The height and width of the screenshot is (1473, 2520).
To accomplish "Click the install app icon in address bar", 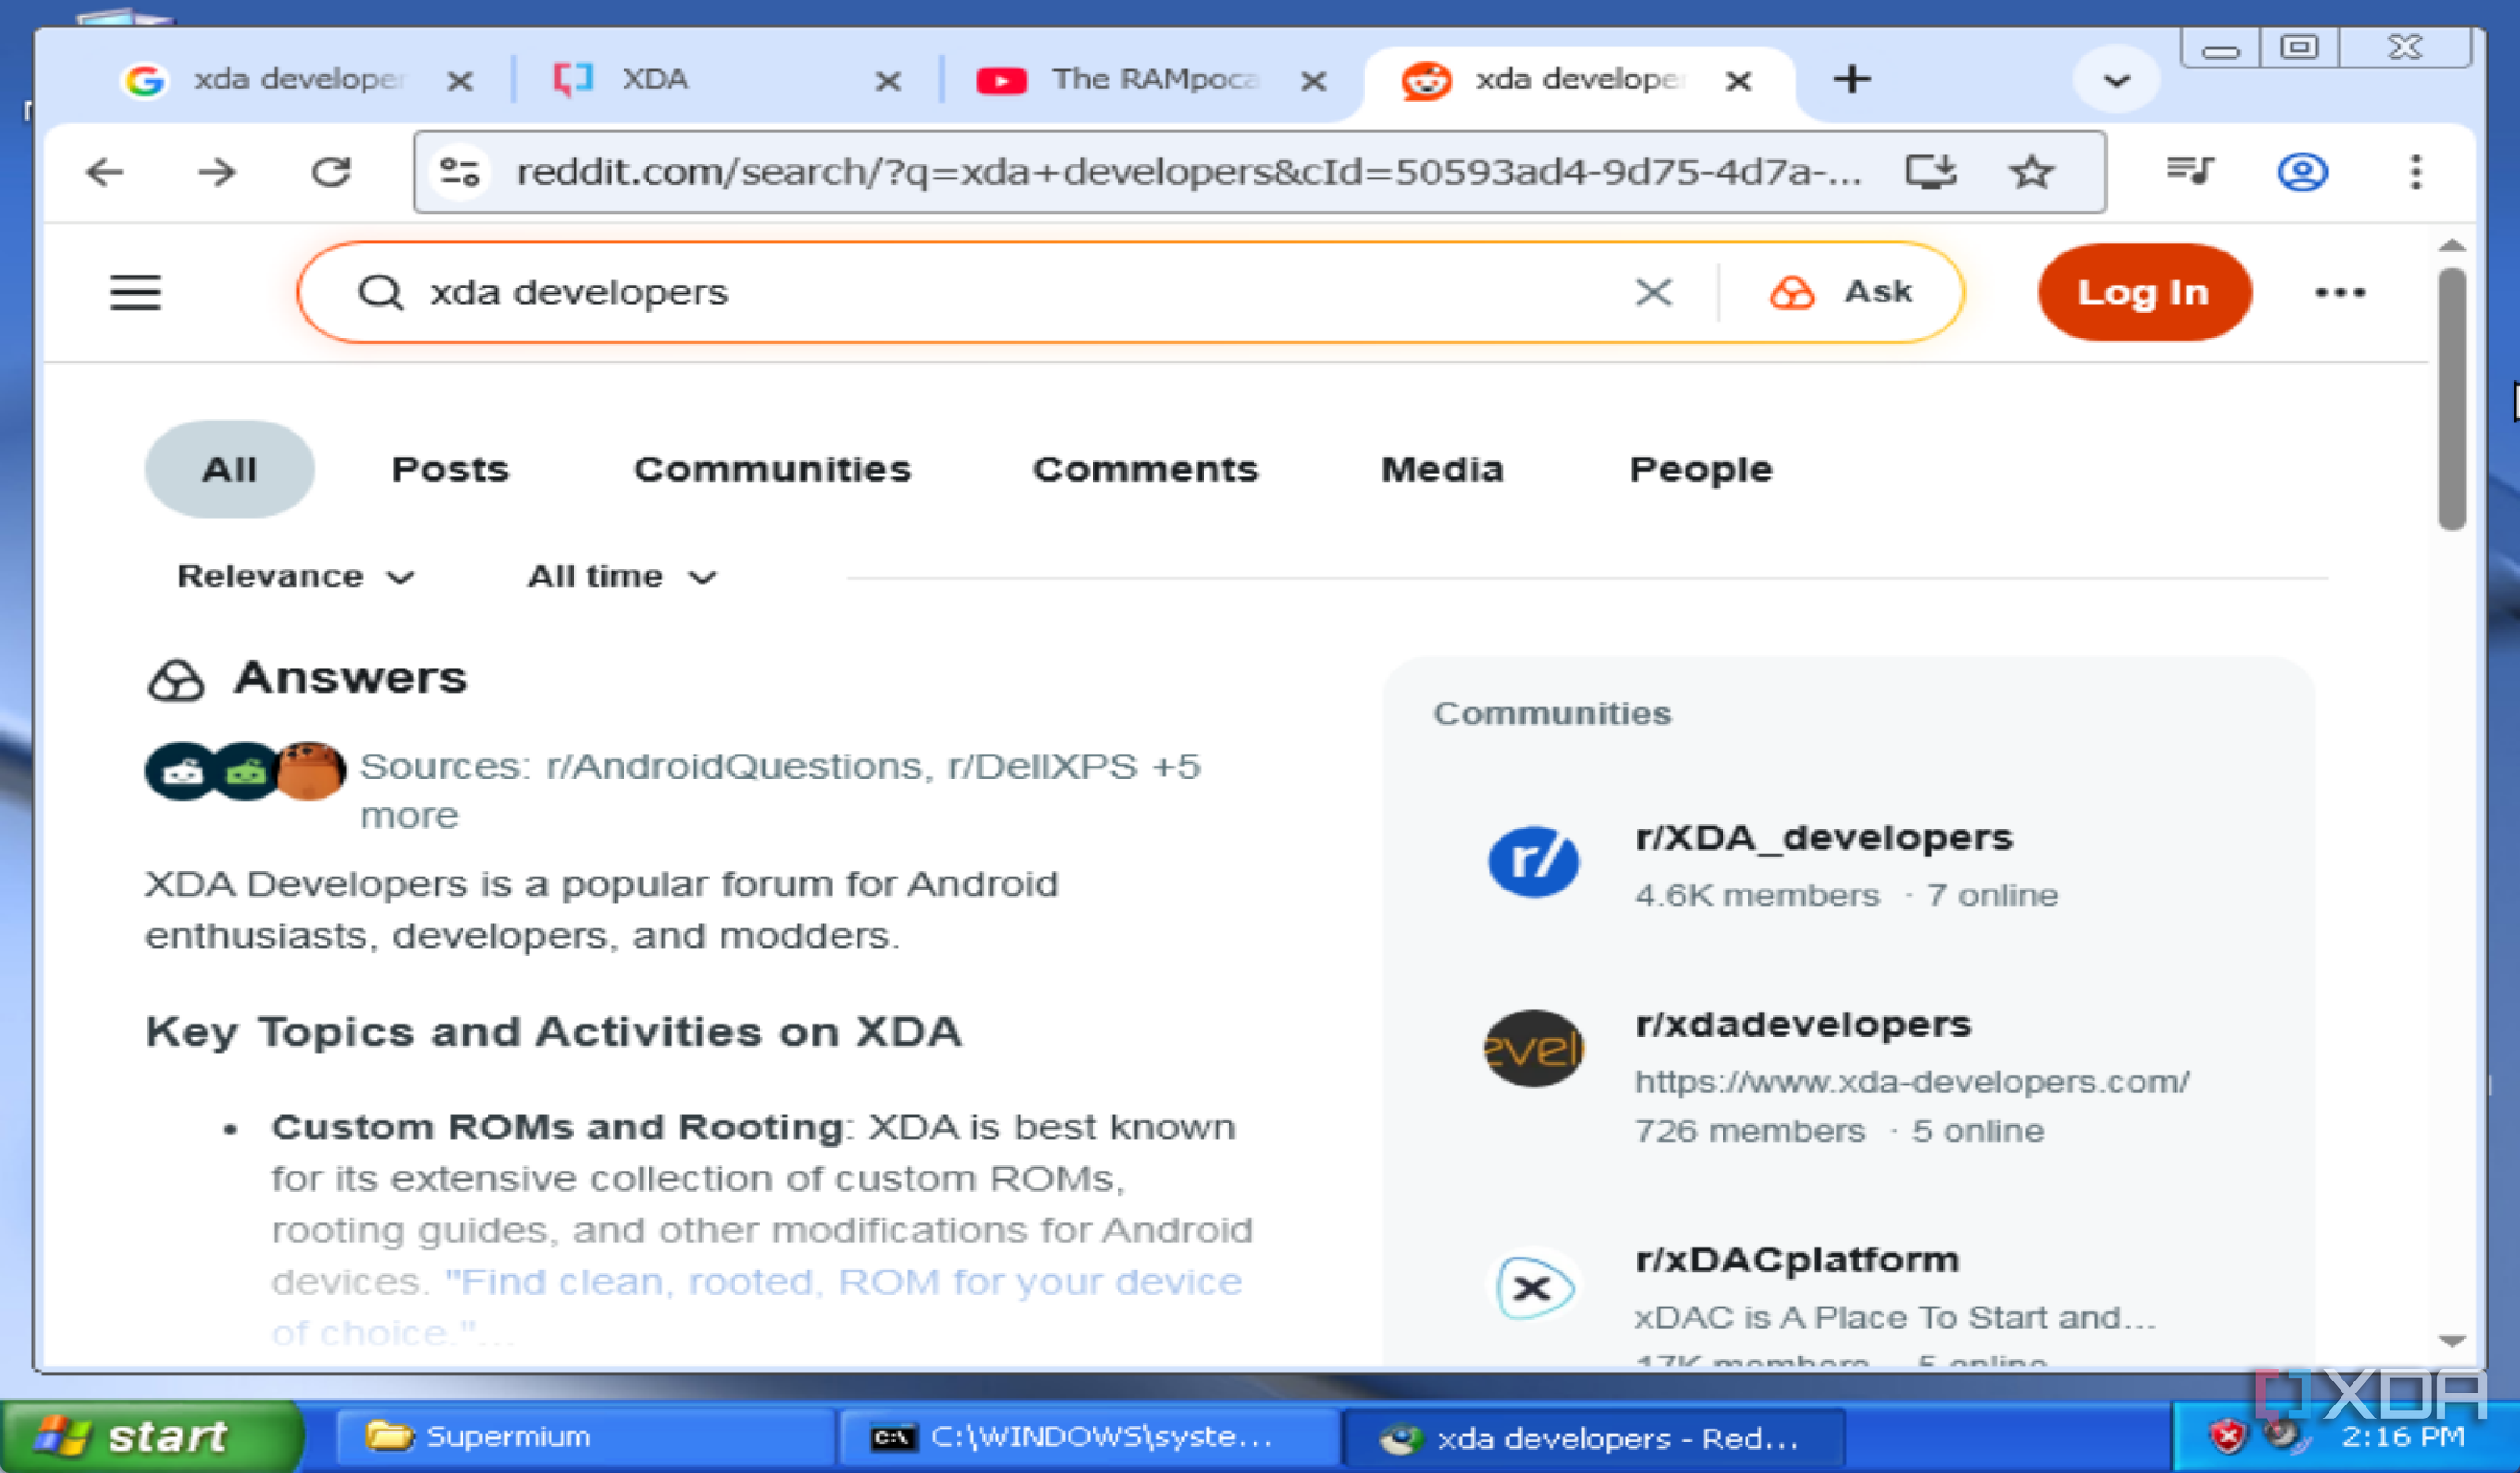I will [1930, 172].
